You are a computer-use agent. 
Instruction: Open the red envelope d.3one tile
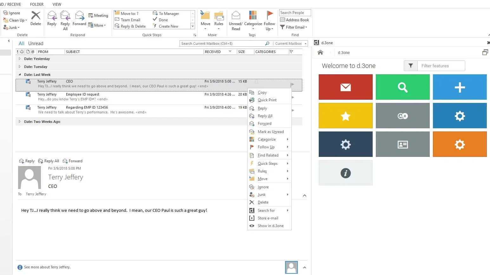click(x=345, y=87)
